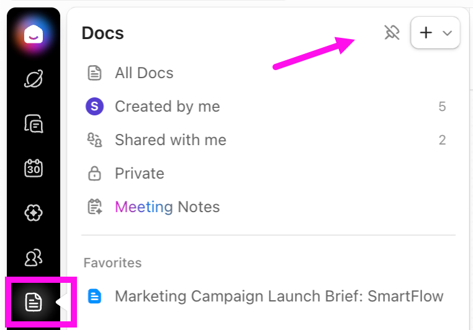Open Meeting Notes

tap(167, 207)
